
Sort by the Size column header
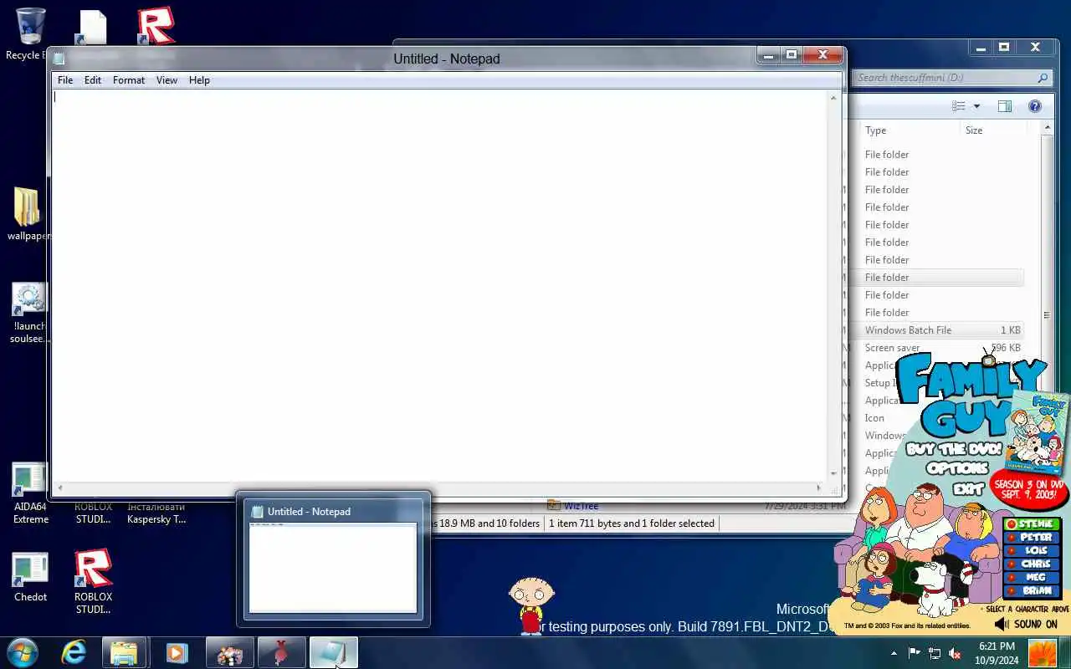pyautogui.click(x=974, y=130)
